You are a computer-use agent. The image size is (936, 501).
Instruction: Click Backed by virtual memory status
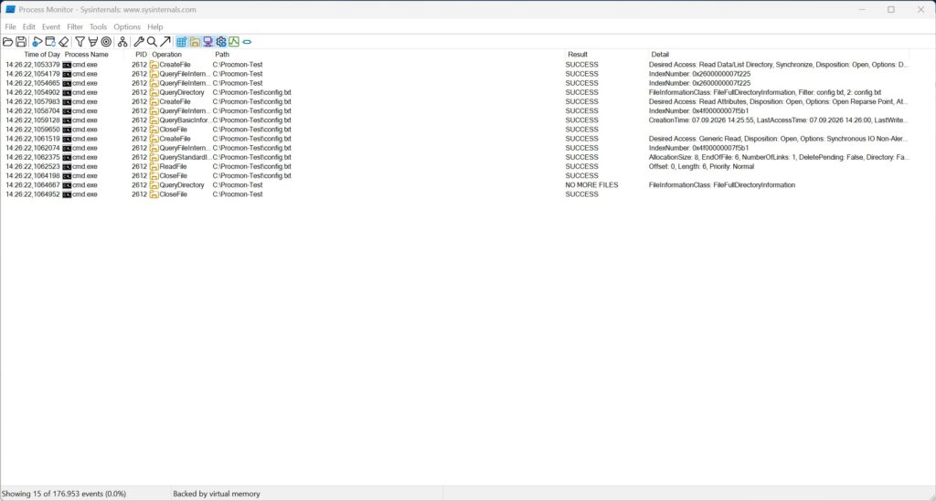point(216,494)
